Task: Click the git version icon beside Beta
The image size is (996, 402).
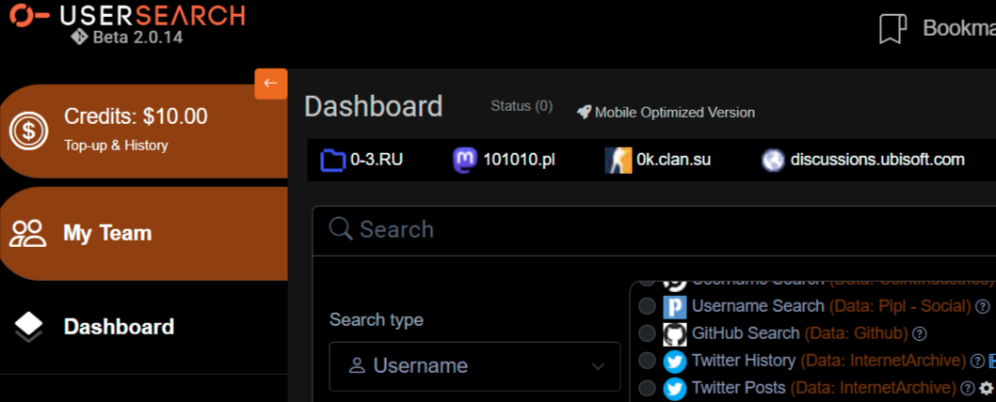Action: pyautogui.click(x=79, y=38)
